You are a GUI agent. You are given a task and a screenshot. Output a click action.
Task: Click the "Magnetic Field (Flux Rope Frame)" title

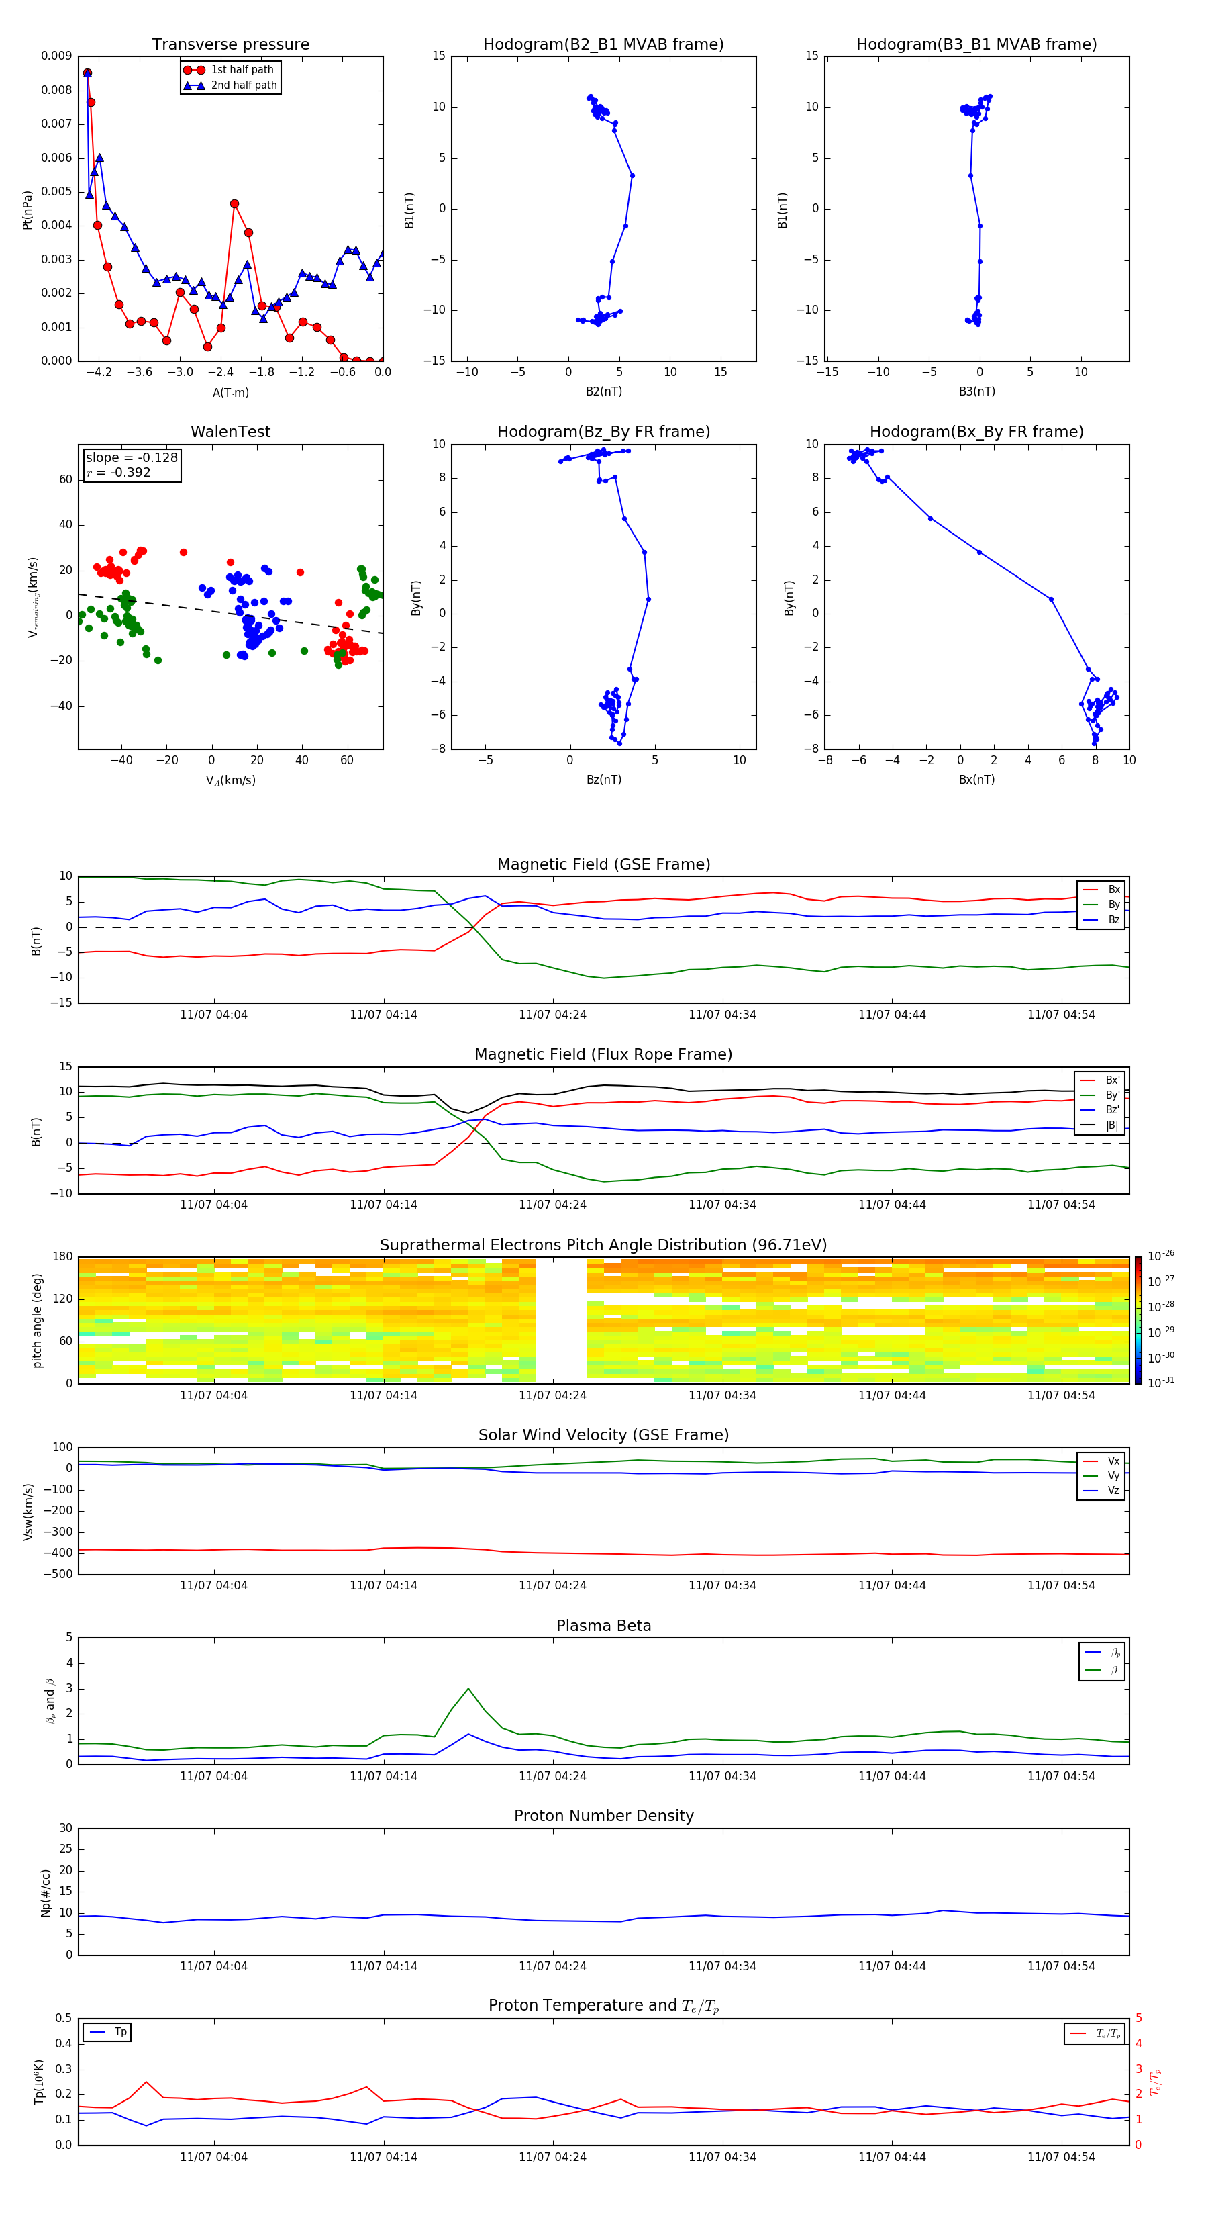(x=603, y=1055)
